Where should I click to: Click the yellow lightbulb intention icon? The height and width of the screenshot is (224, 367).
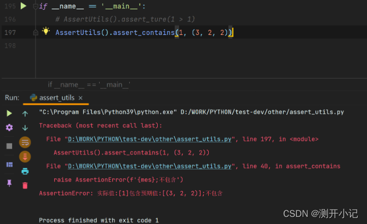click(x=46, y=31)
